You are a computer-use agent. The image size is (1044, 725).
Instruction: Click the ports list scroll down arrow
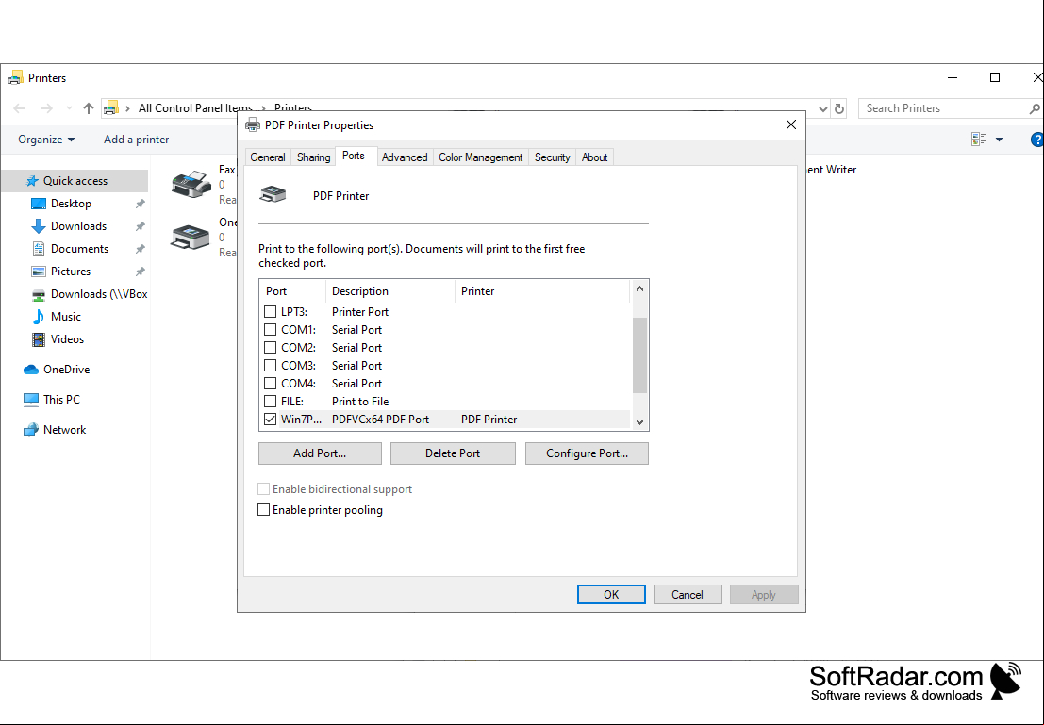tap(639, 422)
